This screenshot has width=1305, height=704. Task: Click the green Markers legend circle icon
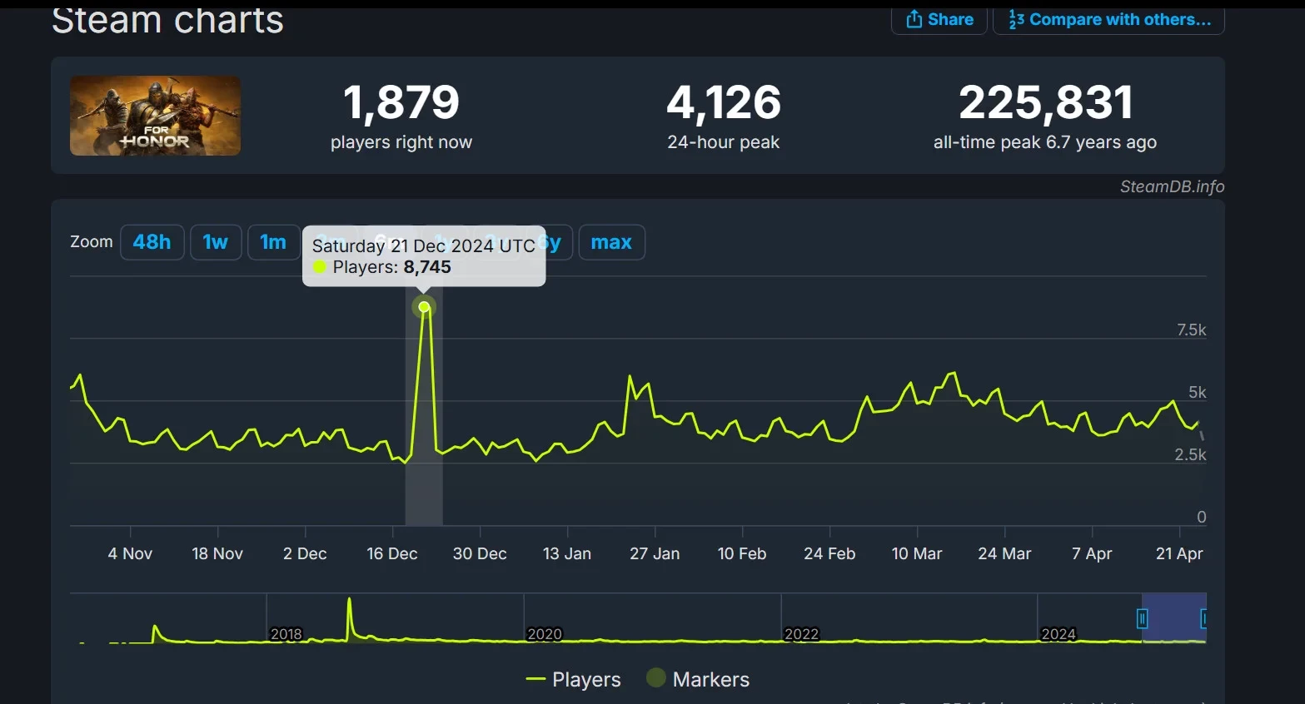[x=656, y=678]
